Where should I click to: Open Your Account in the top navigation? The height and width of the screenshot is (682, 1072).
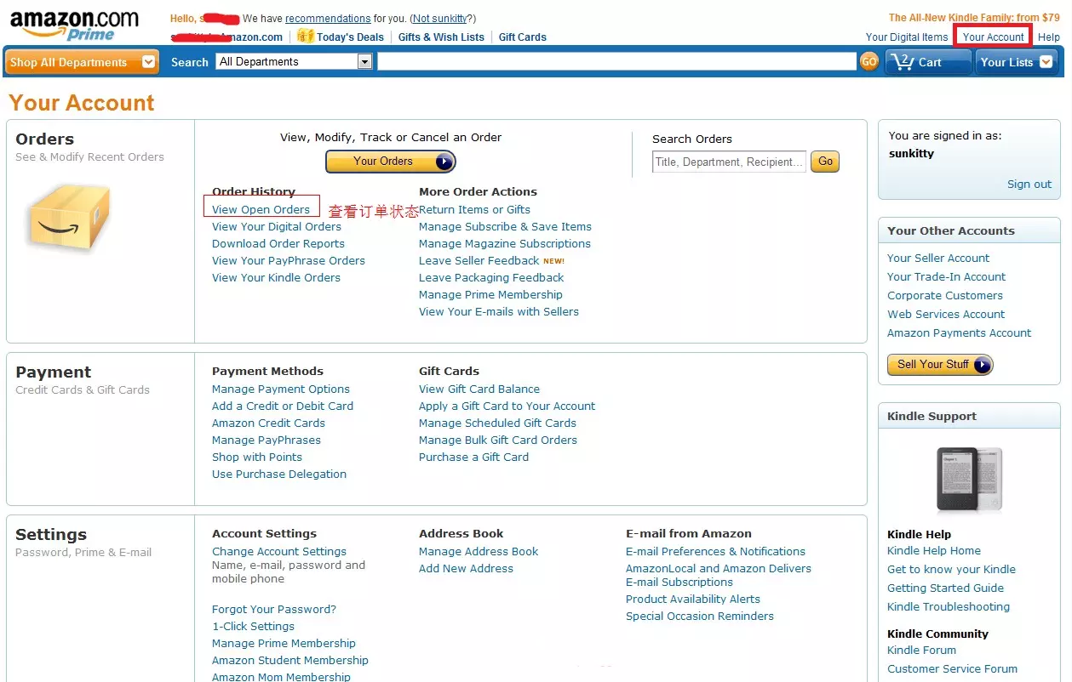click(993, 37)
